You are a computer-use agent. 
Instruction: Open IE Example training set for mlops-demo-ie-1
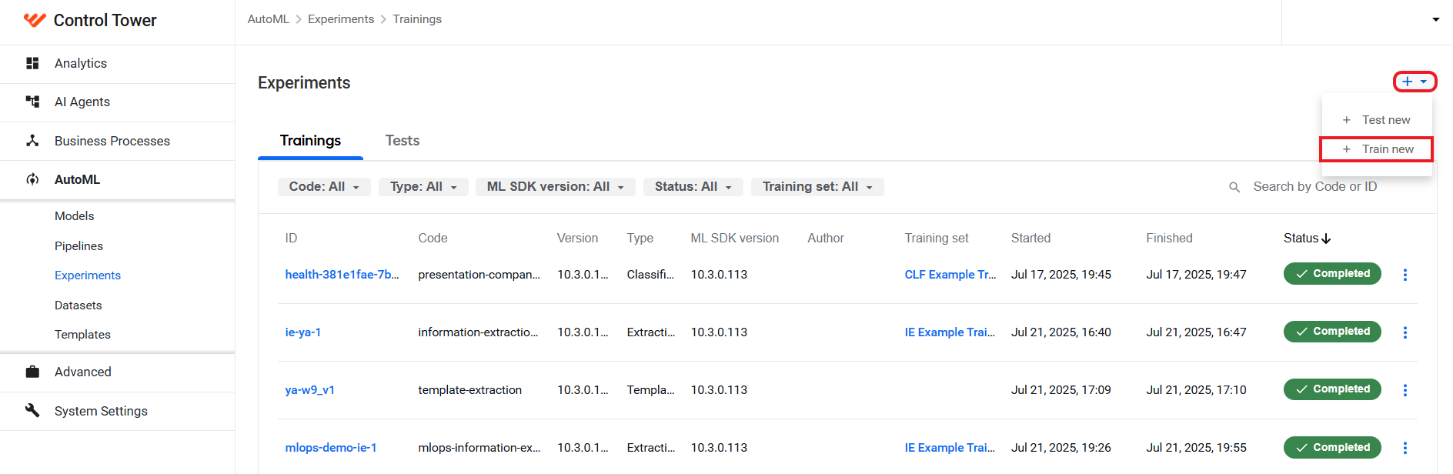tap(950, 448)
